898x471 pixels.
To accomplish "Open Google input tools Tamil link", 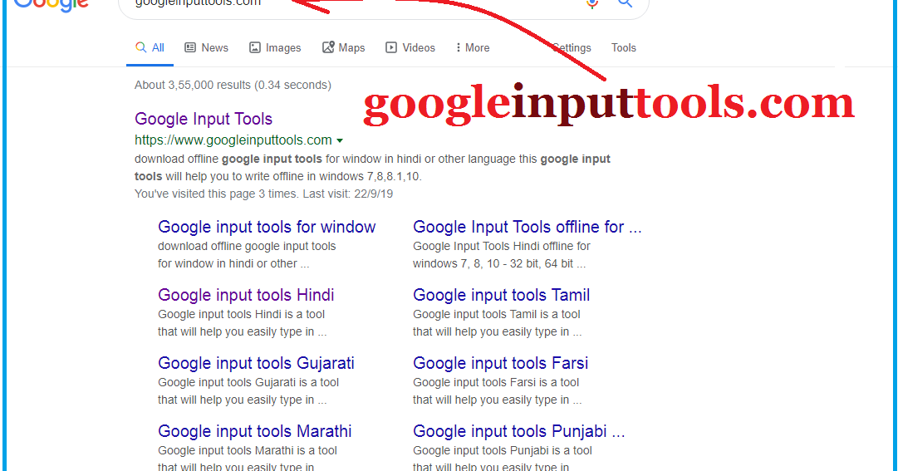I will point(501,295).
